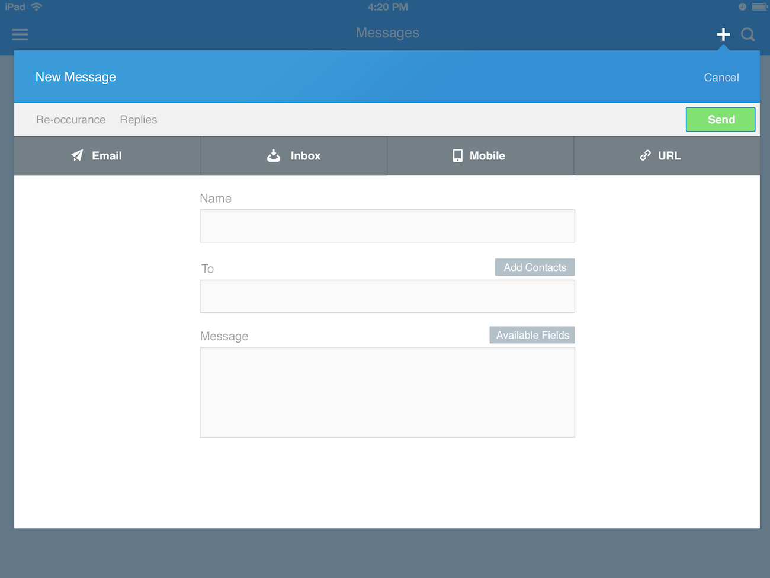770x578 pixels.
Task: Open search with the magnifier icon
Action: [747, 35]
